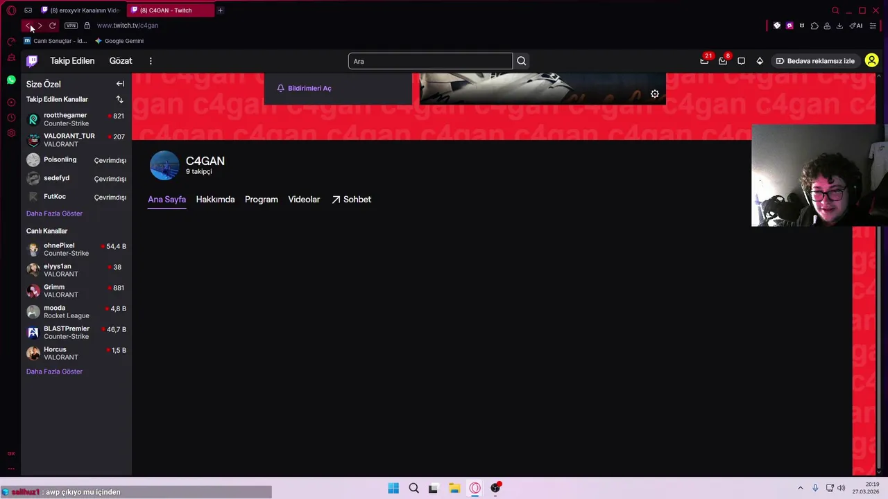Screen dimensions: 888x499
Task: Open Grimm VALORANT channel
Action: click(x=76, y=291)
